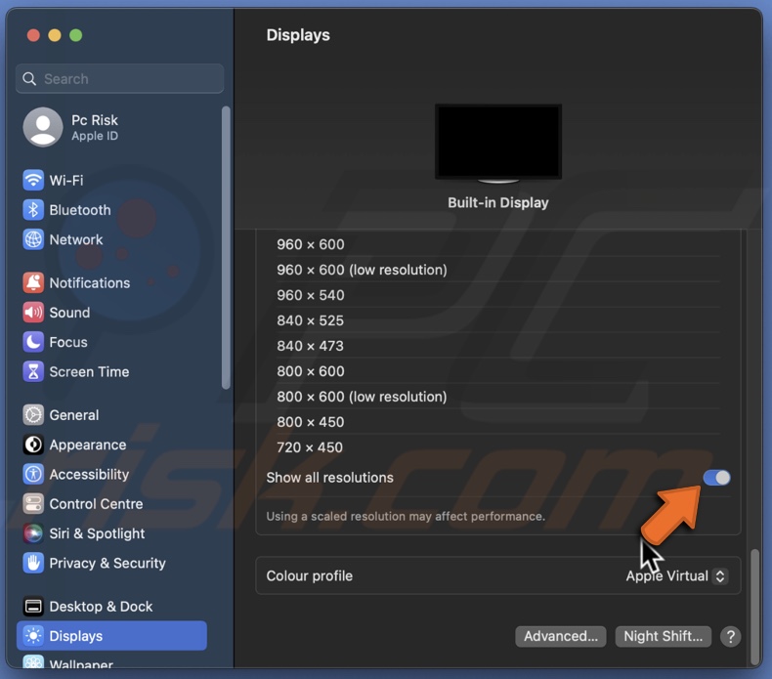The width and height of the screenshot is (772, 679).
Task: Open Bluetooth icon in sidebar
Action: (x=33, y=210)
